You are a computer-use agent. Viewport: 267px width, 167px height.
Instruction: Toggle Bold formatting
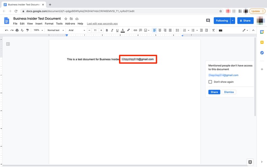107,30
